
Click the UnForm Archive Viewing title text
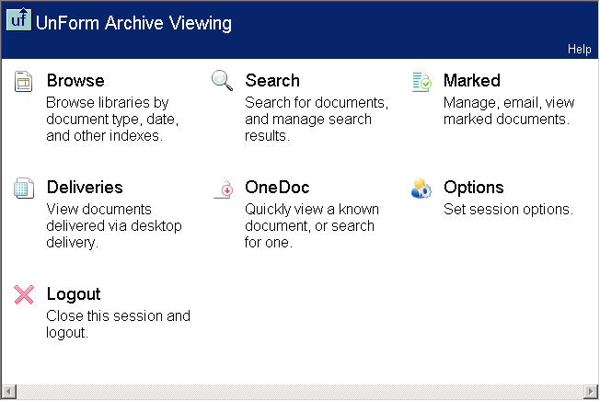click(133, 23)
